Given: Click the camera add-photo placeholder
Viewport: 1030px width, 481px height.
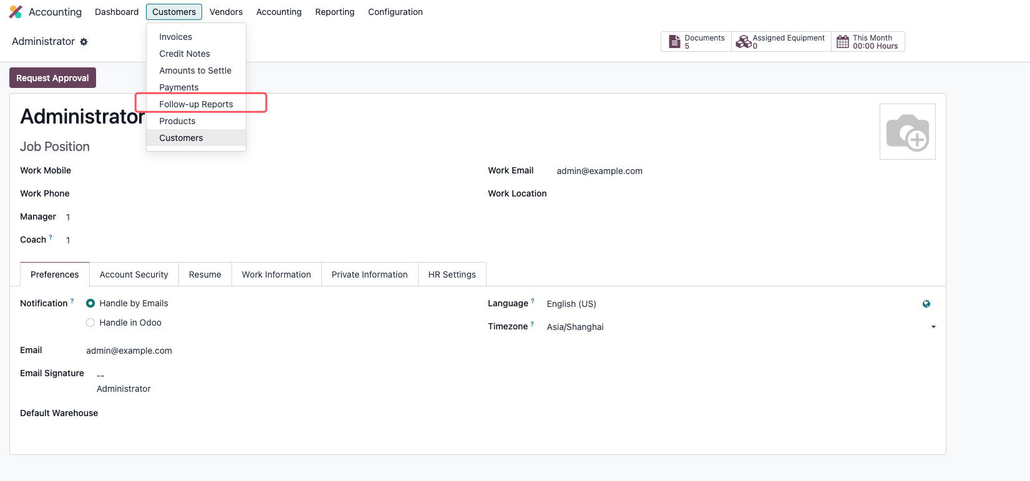Looking at the screenshot, I should coord(908,132).
